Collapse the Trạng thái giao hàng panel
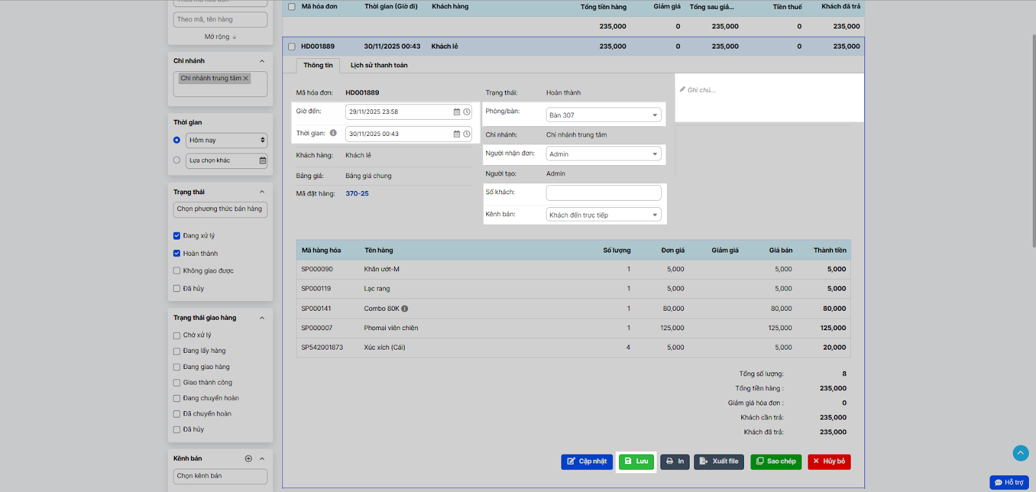The width and height of the screenshot is (1036, 492). (262, 318)
